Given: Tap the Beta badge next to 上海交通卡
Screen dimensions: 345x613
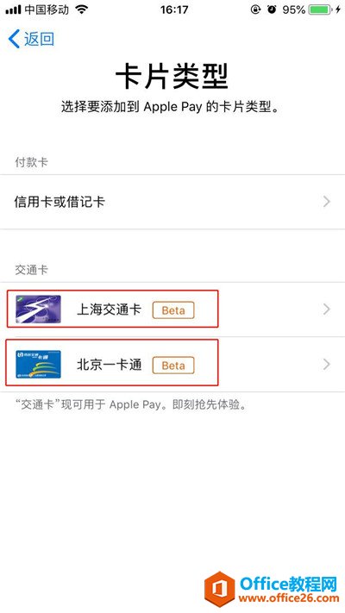Looking at the screenshot, I should point(173,310).
